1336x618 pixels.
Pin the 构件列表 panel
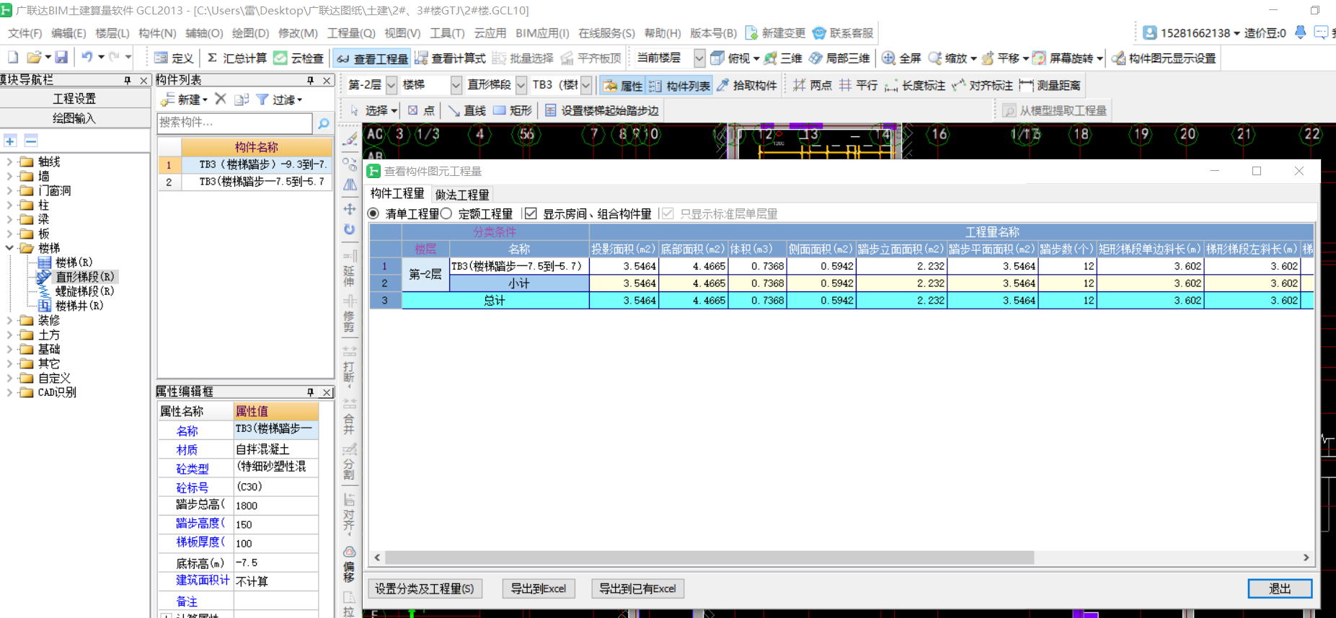[x=311, y=80]
